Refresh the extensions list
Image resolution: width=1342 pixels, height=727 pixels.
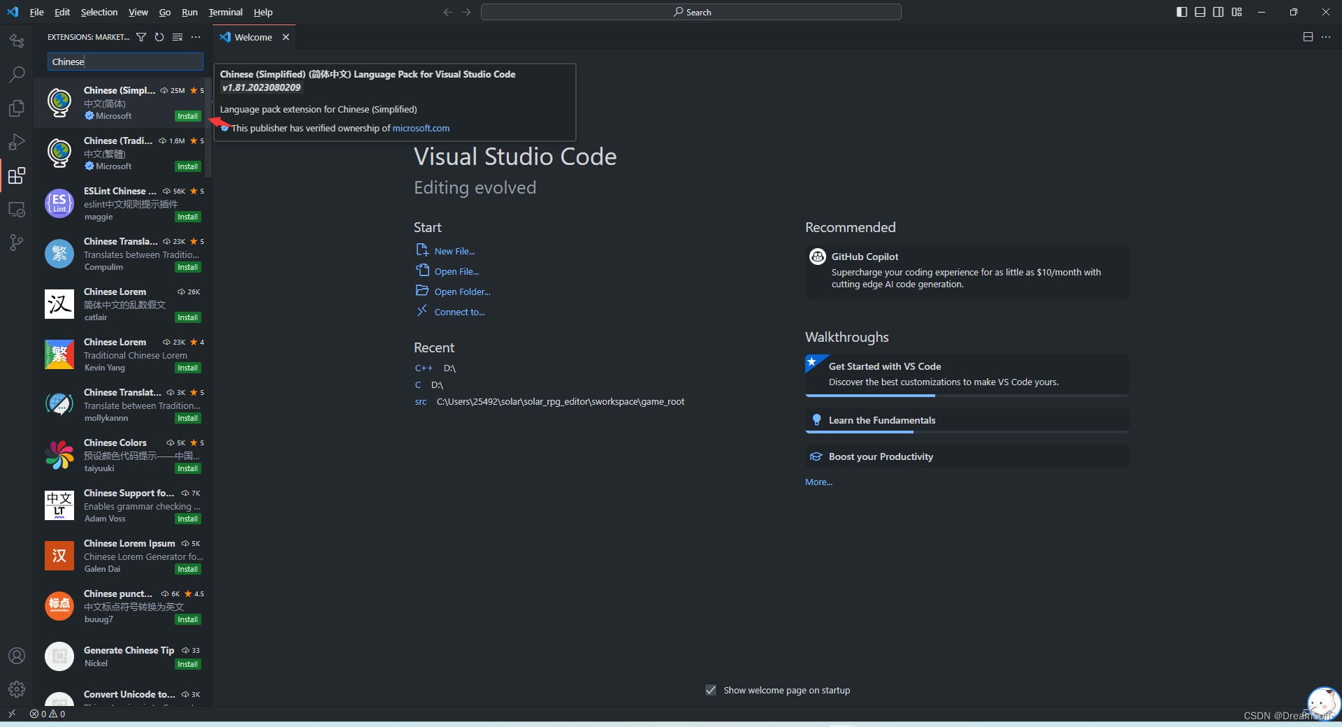click(159, 37)
